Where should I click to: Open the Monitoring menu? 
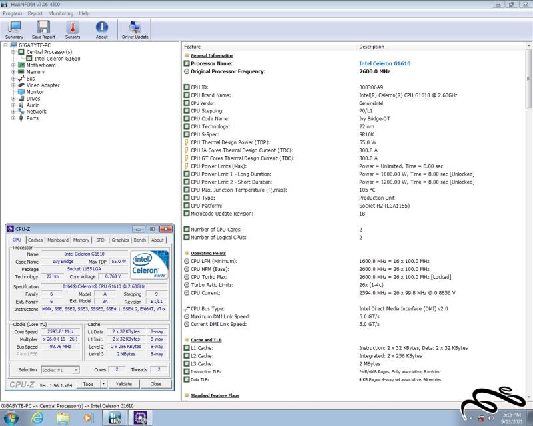[61, 13]
